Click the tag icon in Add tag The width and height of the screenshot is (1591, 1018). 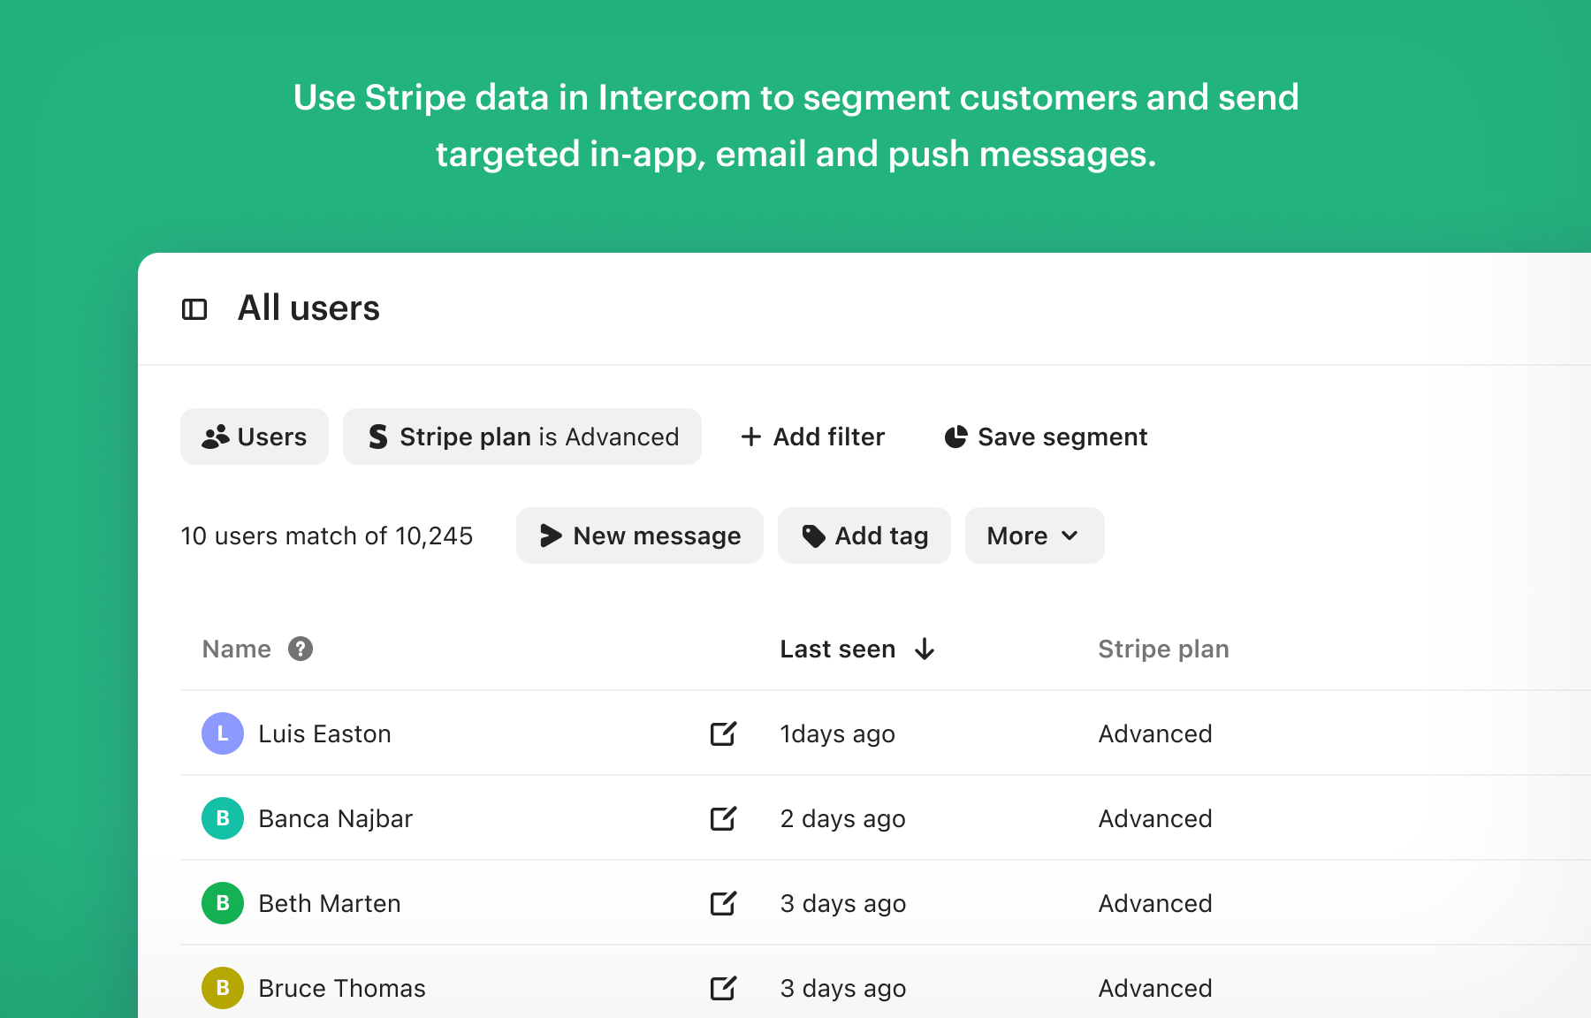click(x=813, y=535)
